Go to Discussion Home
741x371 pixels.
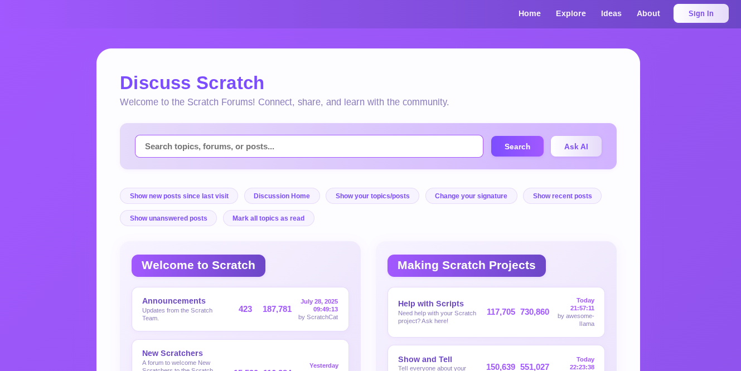[282, 196]
